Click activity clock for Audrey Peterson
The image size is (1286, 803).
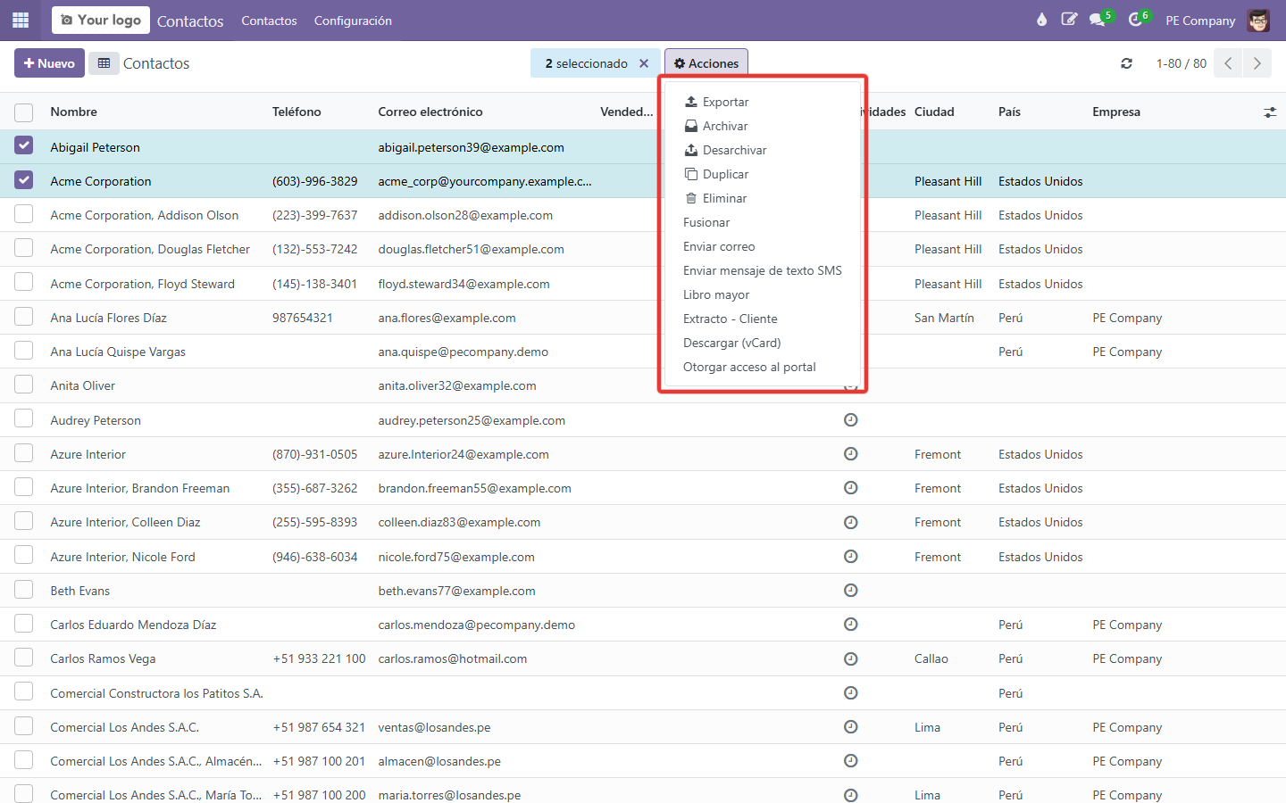(851, 420)
